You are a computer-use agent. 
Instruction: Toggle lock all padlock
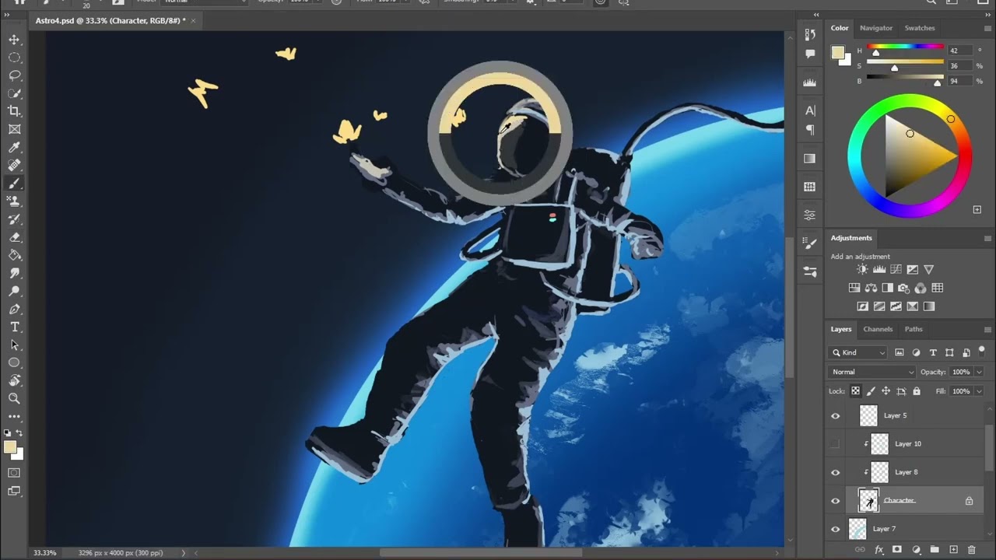point(917,391)
